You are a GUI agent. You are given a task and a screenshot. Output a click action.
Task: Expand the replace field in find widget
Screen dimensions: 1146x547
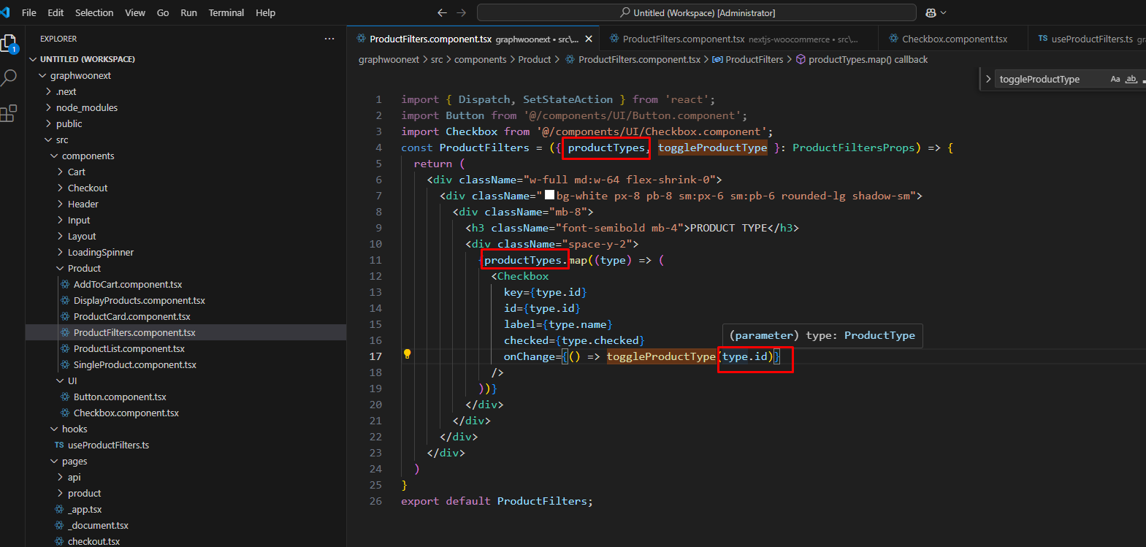pos(988,79)
